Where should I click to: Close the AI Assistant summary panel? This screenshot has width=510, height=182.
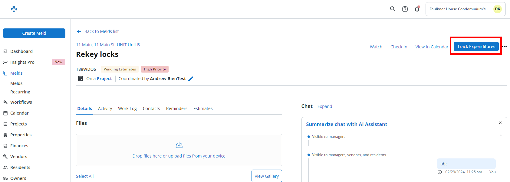coord(500,123)
